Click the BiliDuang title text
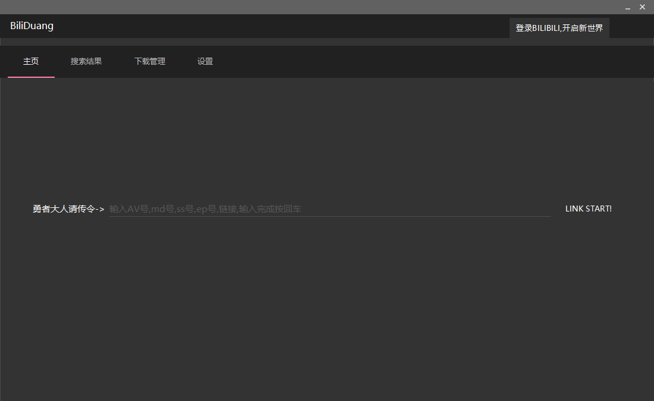 coord(32,26)
